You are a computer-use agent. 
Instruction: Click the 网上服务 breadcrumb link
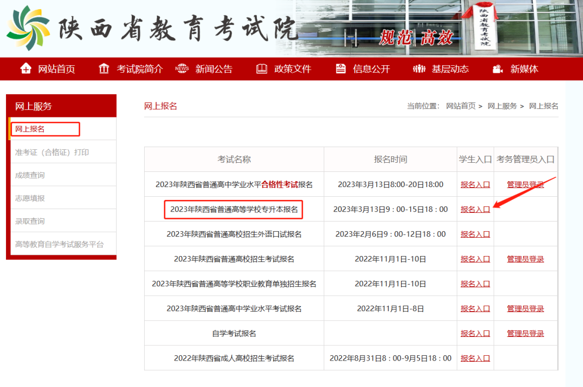(503, 106)
